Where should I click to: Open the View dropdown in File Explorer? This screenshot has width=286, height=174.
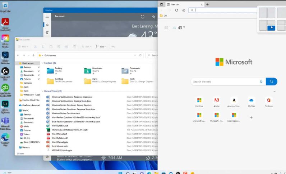pos(101,47)
